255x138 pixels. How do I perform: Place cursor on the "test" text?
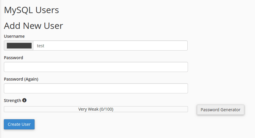41,46
